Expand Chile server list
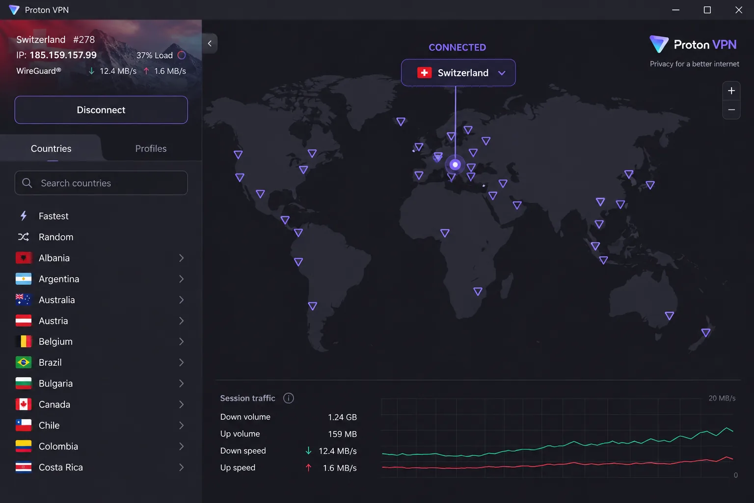The image size is (754, 503). [181, 425]
